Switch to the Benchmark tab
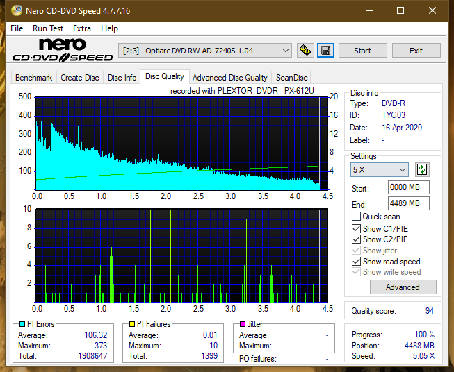Viewport: 454px width, 372px height. (34, 78)
